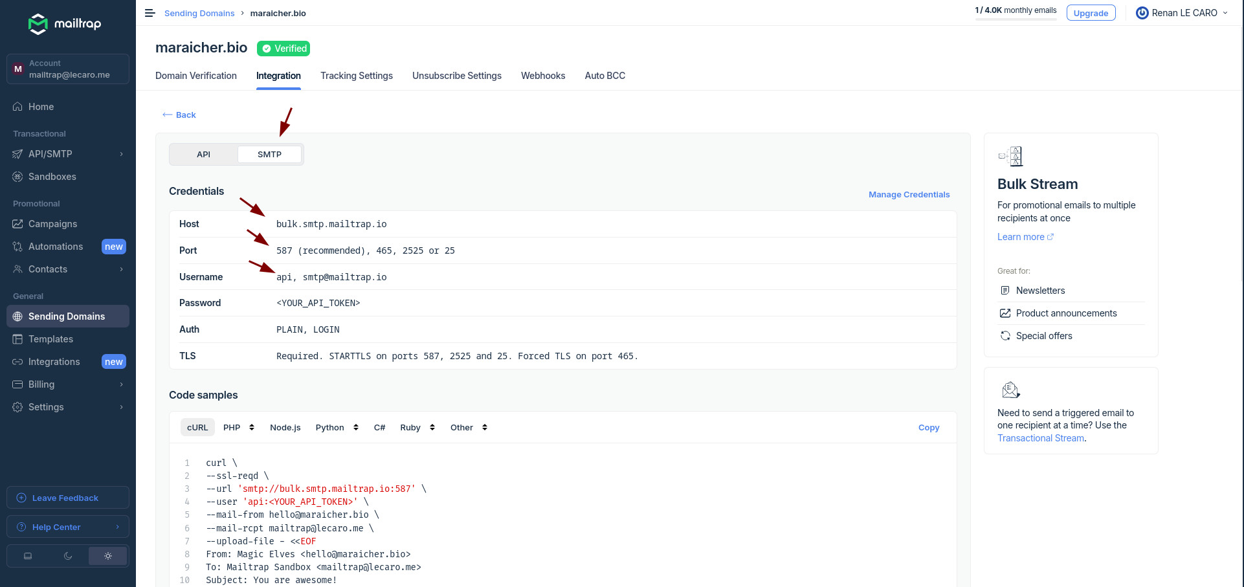Viewport: 1244px width, 587px height.
Task: Copy the code sample
Action: pyautogui.click(x=928, y=428)
